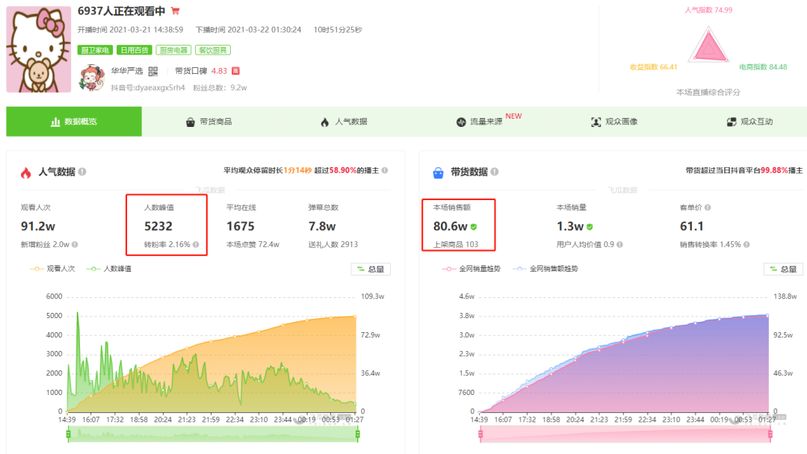
Task: Click the 人气指数 74.99 radar label
Action: (708, 10)
